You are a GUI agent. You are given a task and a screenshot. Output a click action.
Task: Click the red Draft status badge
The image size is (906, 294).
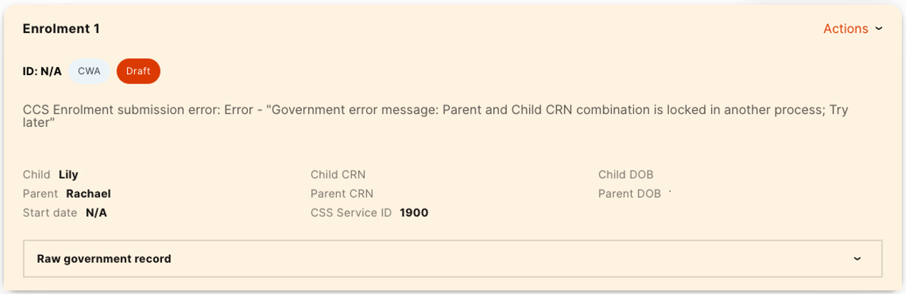pyautogui.click(x=138, y=71)
